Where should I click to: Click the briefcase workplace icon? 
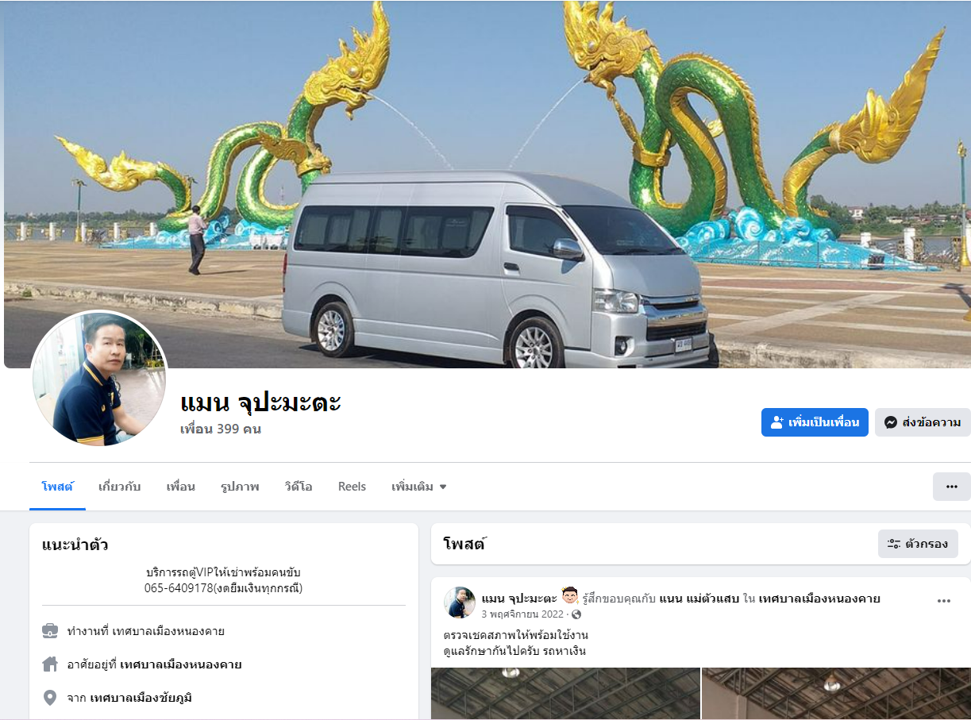pyautogui.click(x=50, y=631)
